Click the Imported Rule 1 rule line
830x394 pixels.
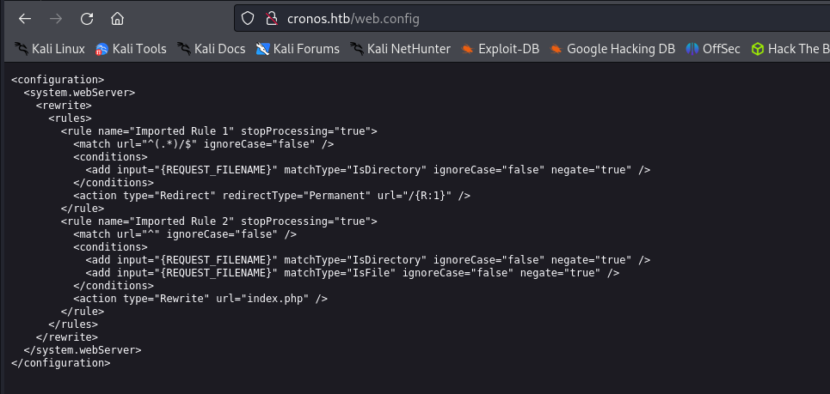pos(218,131)
